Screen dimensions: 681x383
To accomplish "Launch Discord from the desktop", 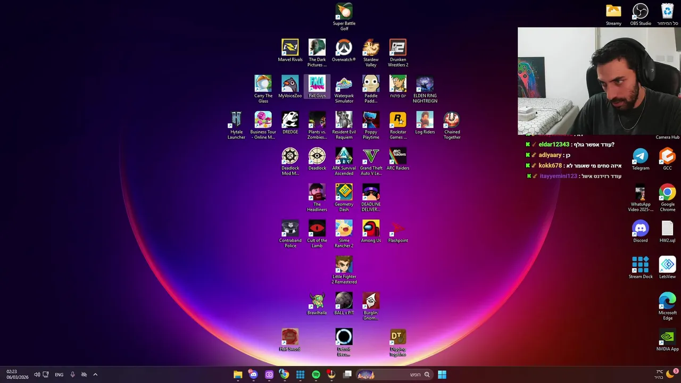I will pyautogui.click(x=641, y=231).
